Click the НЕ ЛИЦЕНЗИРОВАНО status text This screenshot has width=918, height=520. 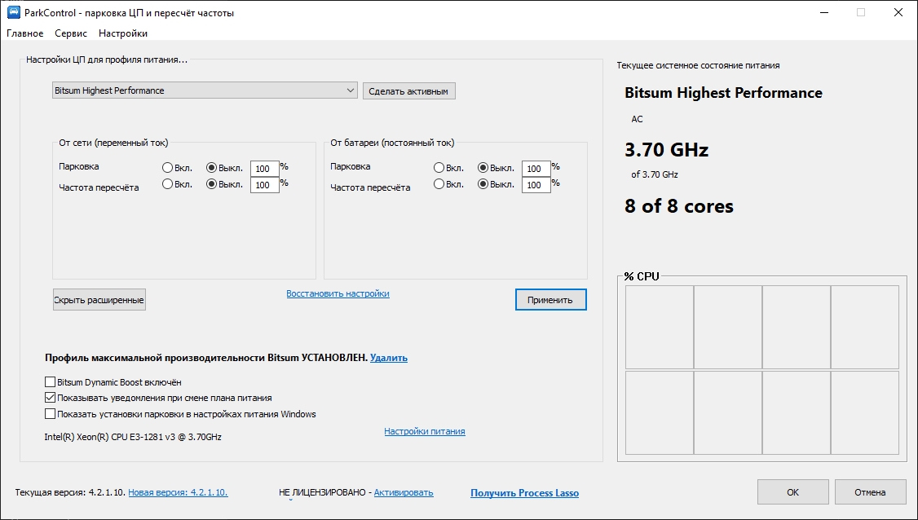click(x=322, y=492)
